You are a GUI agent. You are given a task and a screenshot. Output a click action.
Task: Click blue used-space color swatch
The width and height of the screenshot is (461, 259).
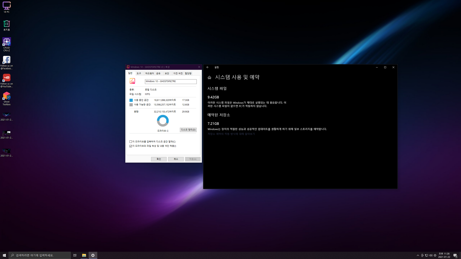(131, 100)
